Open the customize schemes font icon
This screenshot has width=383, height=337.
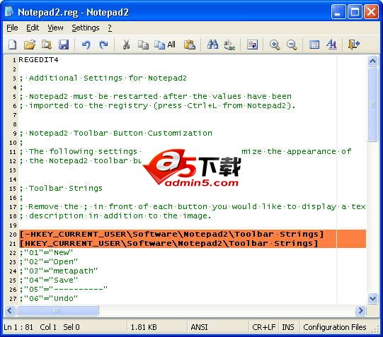point(332,45)
